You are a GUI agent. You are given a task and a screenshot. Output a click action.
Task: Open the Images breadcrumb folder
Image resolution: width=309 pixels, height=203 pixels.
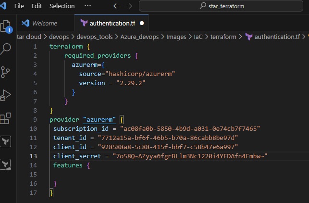[176, 37]
